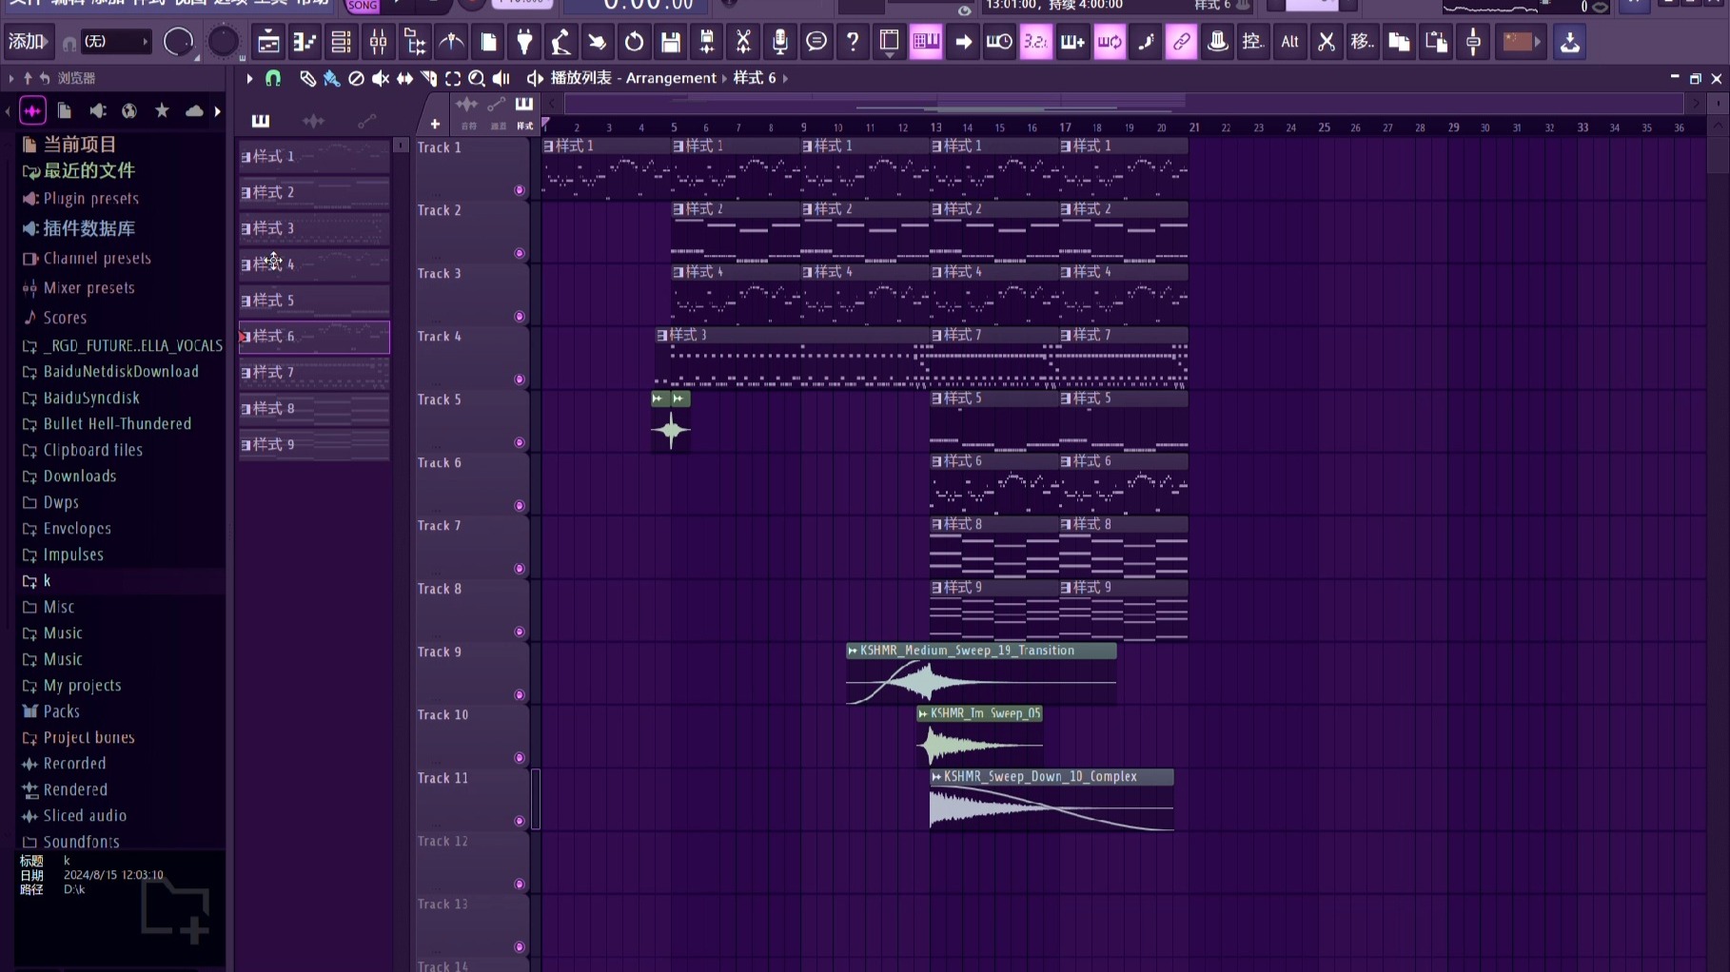1730x972 pixels.
Task: Switch browser to the starred favorites tab
Action: pos(162,111)
